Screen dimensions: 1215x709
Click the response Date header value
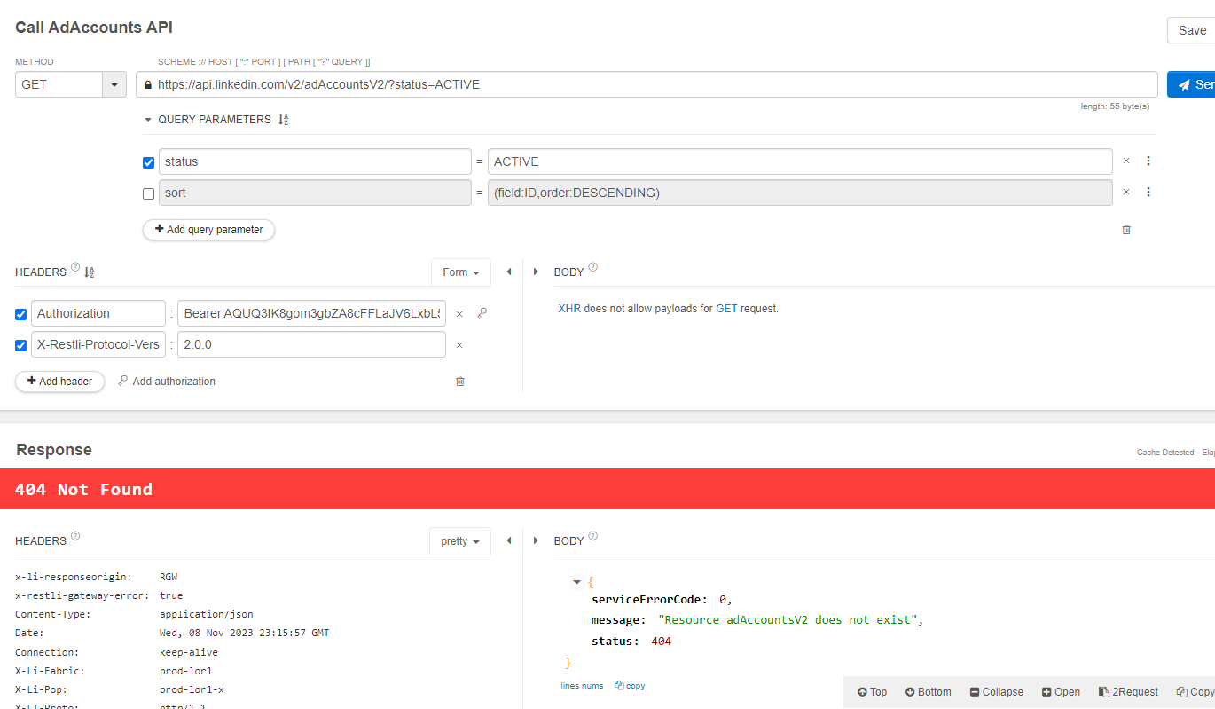pyautogui.click(x=244, y=634)
